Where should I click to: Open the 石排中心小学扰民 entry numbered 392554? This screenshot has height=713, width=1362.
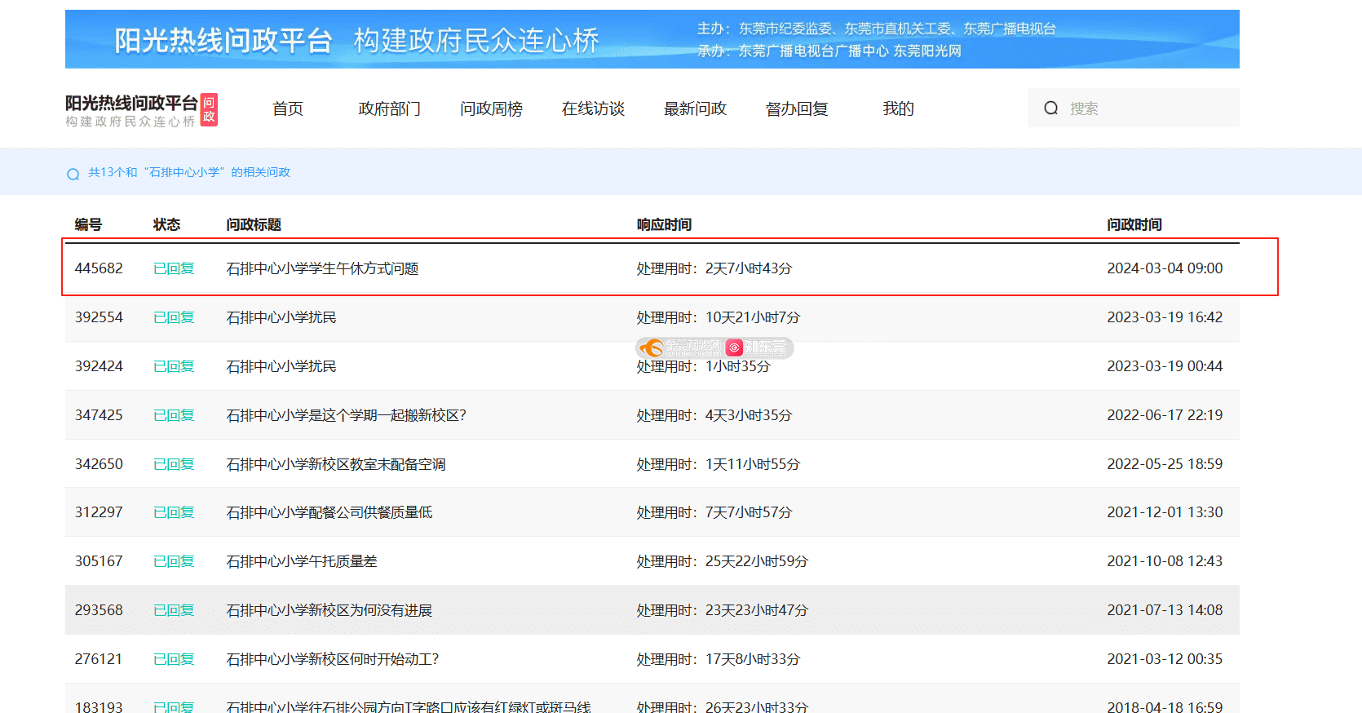pos(281,317)
